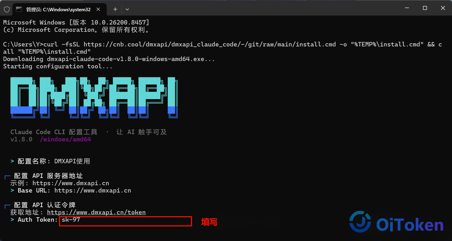The image size is (452, 241).
Task: Click the example URL after 示例
Action: (x=71, y=183)
